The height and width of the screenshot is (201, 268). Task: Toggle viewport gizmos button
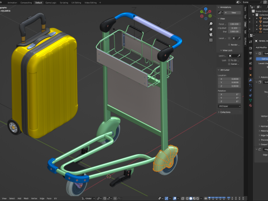click(166, 198)
